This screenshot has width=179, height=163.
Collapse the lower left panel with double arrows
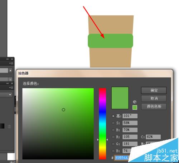[x=8, y=83]
